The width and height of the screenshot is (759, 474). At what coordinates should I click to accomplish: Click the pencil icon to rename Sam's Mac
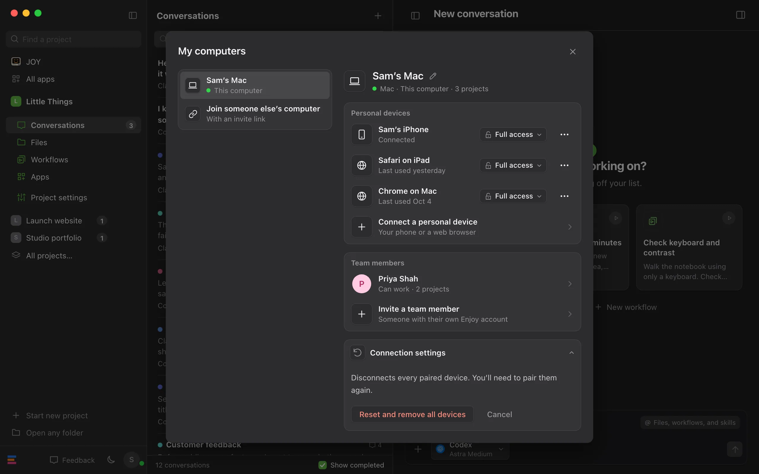click(x=433, y=76)
